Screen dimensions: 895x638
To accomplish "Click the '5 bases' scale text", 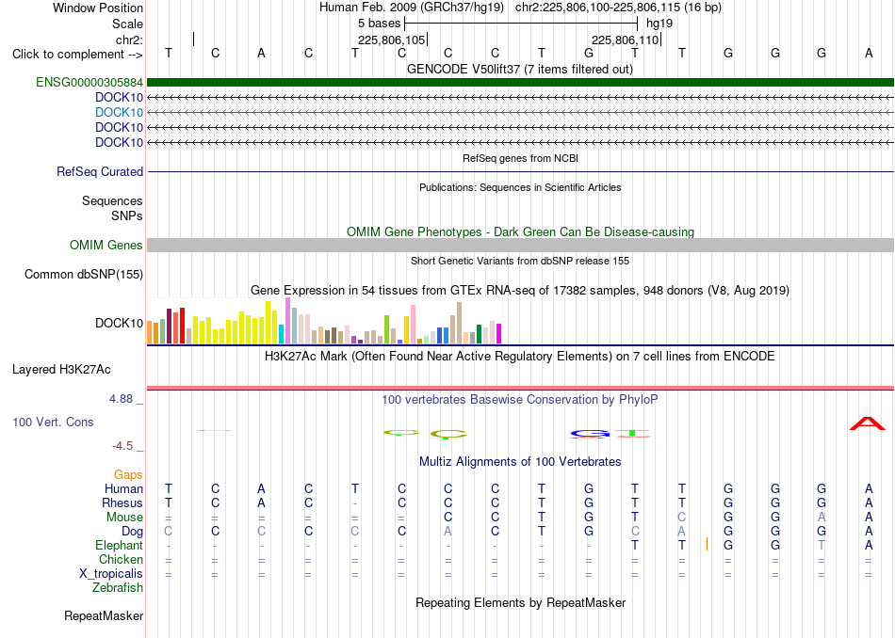I will point(379,24).
